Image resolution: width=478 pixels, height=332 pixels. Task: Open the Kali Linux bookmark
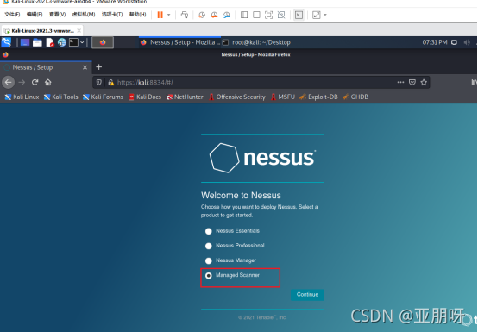point(22,97)
